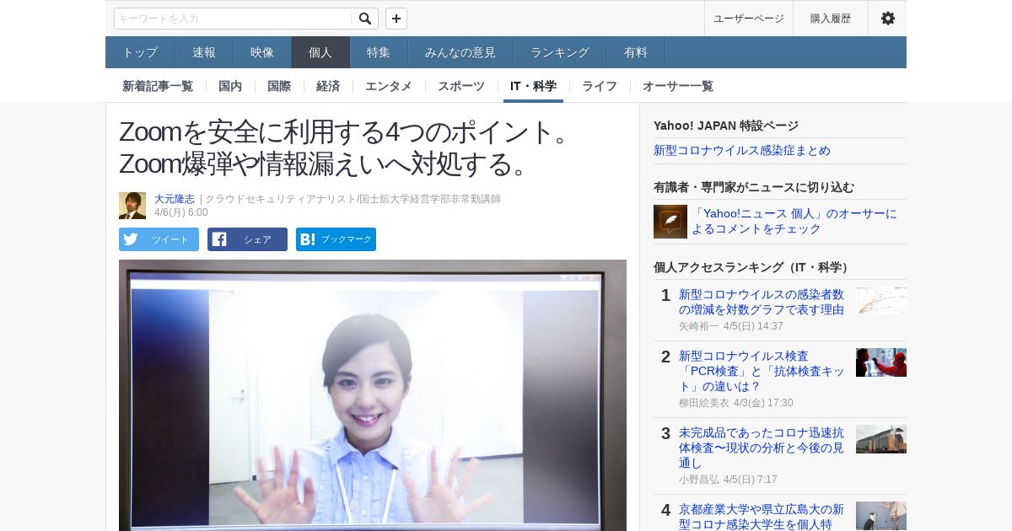Click the ブックマーク button text
The image size is (1012, 531).
pyautogui.click(x=347, y=239)
